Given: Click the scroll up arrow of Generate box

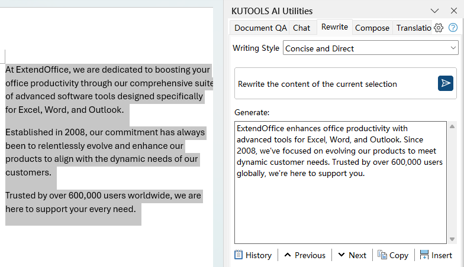Looking at the screenshot, I should click(x=452, y=126).
